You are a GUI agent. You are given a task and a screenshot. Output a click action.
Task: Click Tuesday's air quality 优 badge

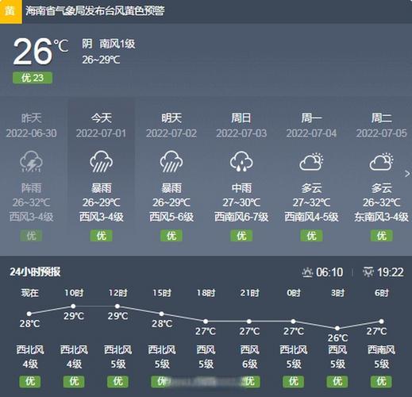381,236
